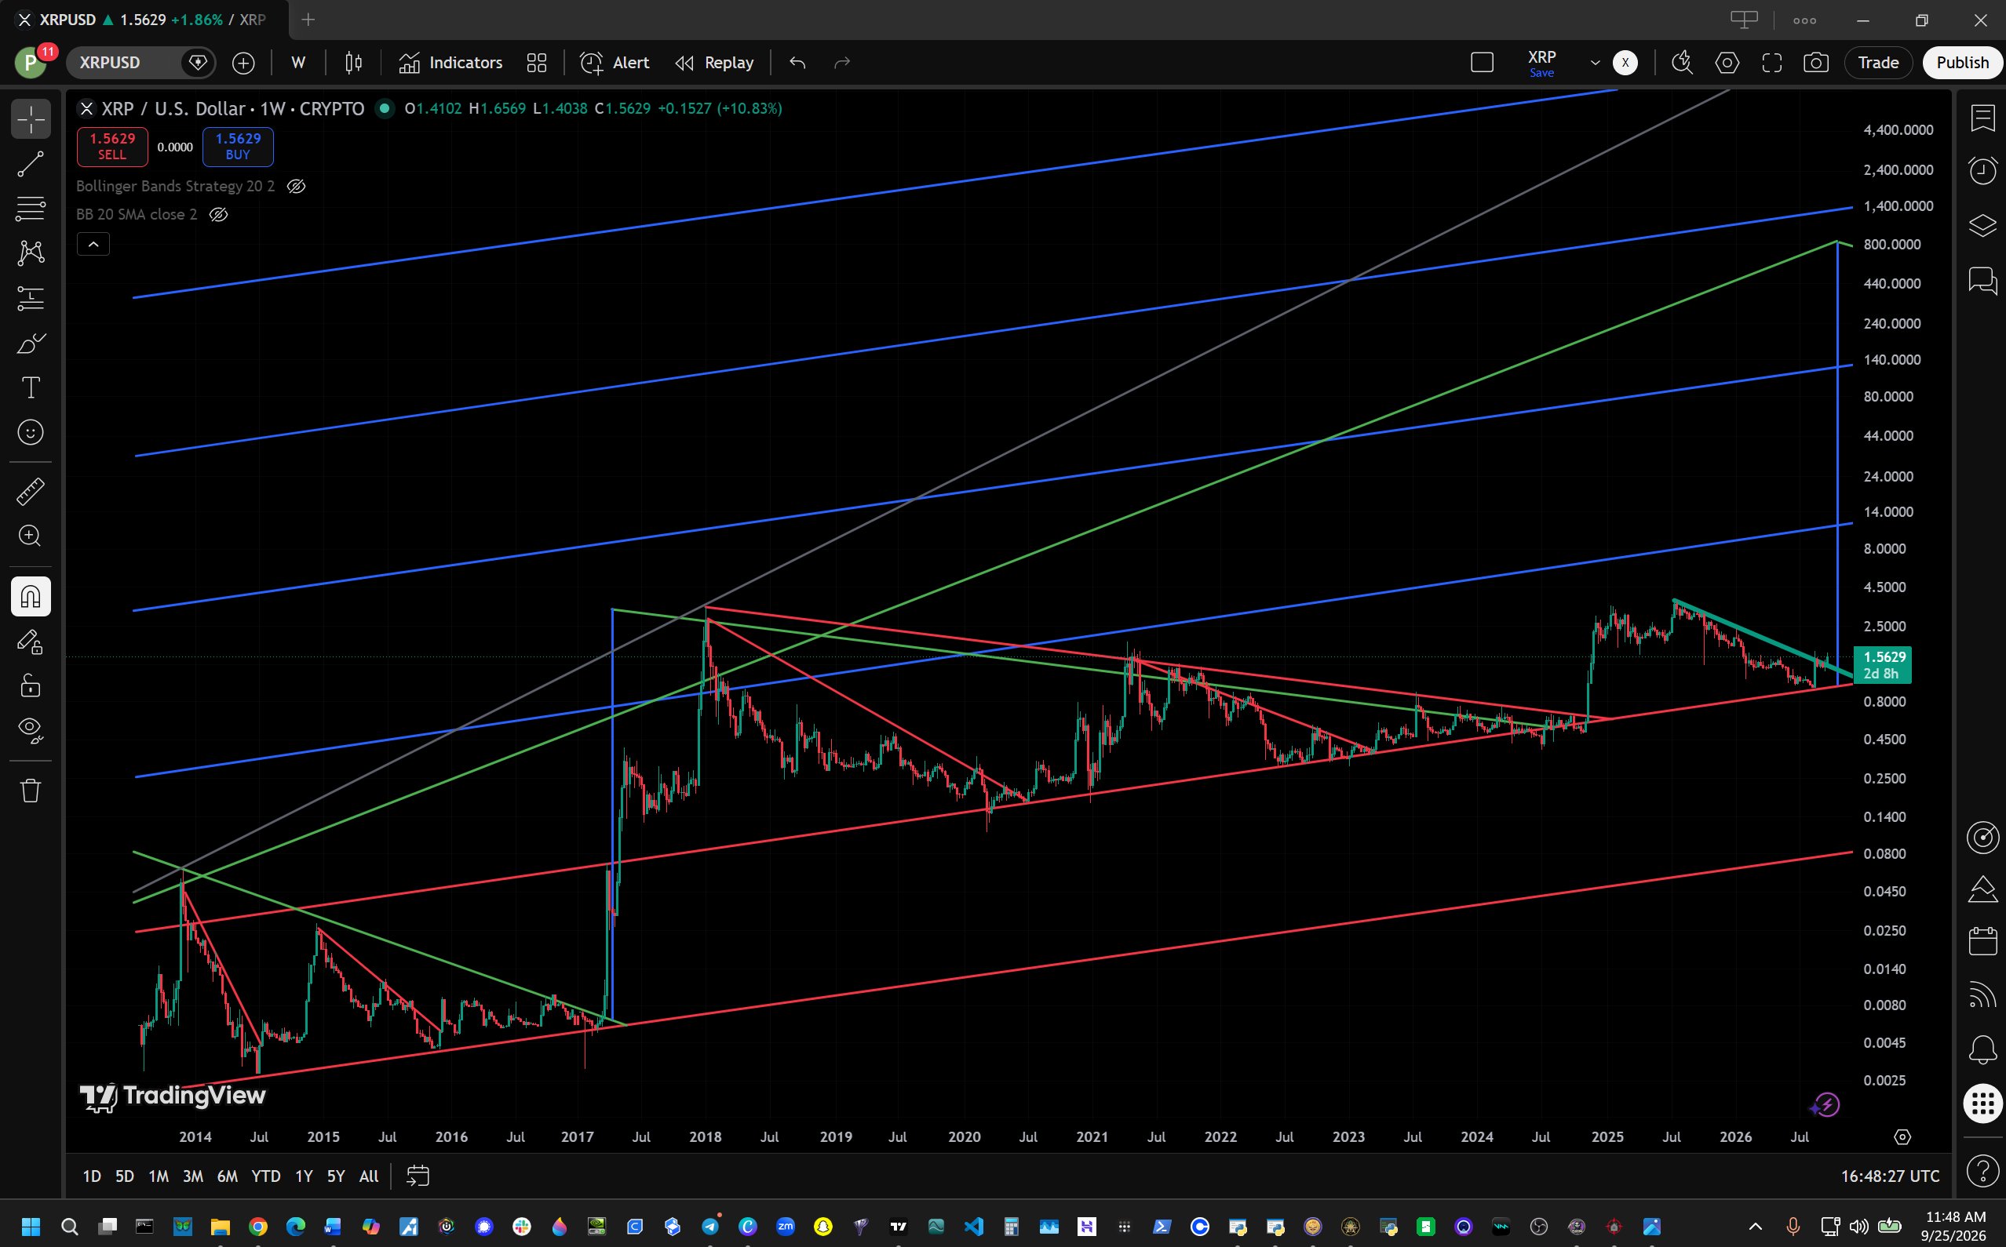Open the watchlist panel

coord(1982,118)
